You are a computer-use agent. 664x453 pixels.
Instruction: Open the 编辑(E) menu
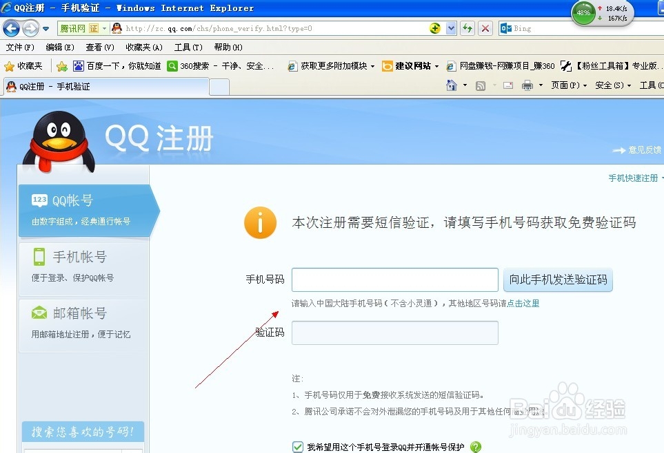click(60, 47)
